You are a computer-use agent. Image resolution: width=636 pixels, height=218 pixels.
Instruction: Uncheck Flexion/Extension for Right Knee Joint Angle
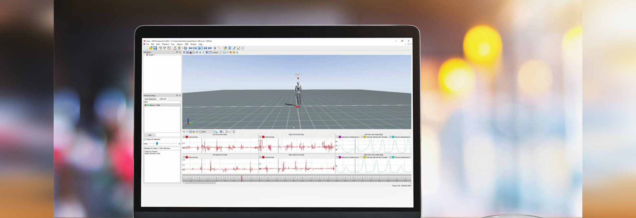(390, 157)
